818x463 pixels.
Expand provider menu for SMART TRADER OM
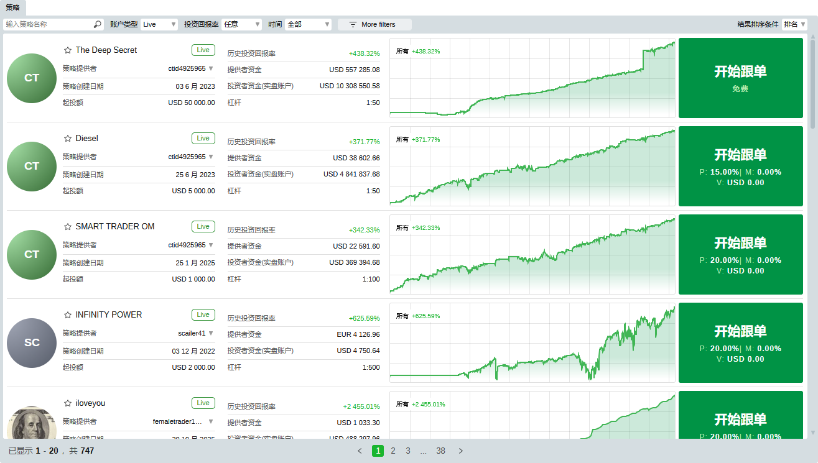pos(211,245)
